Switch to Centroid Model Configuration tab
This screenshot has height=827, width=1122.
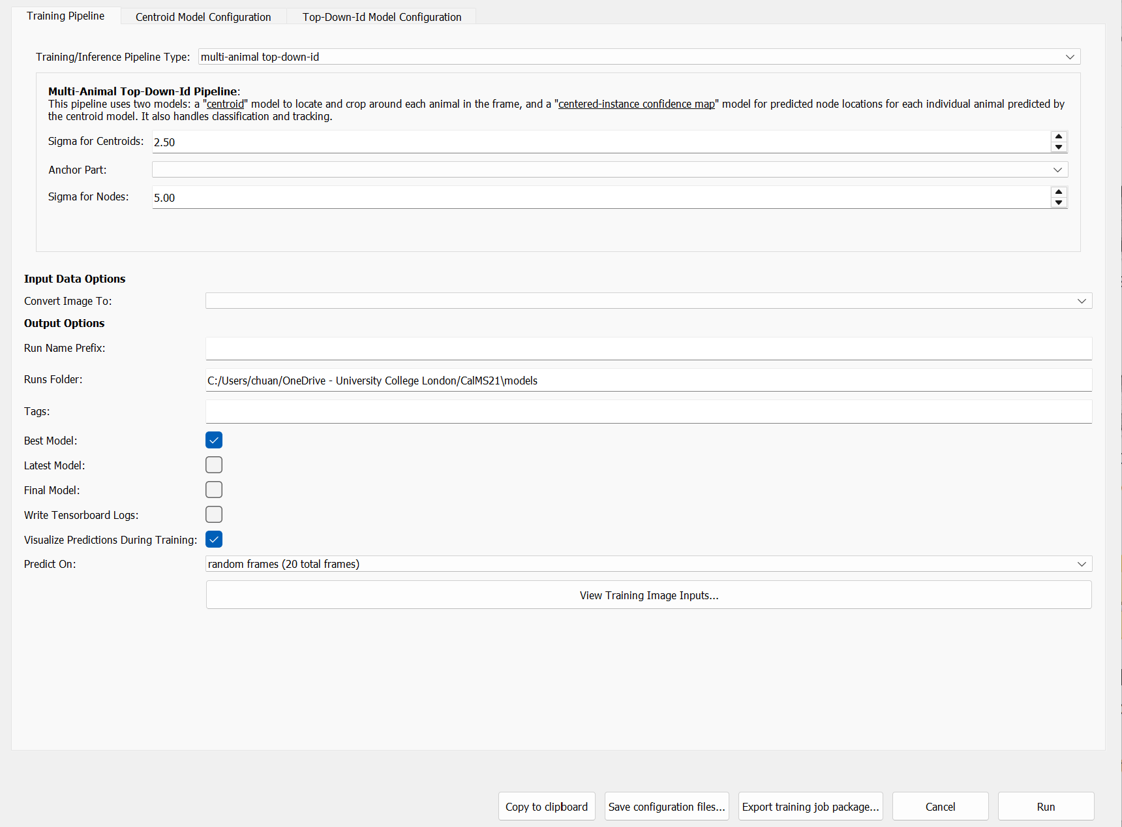(203, 17)
